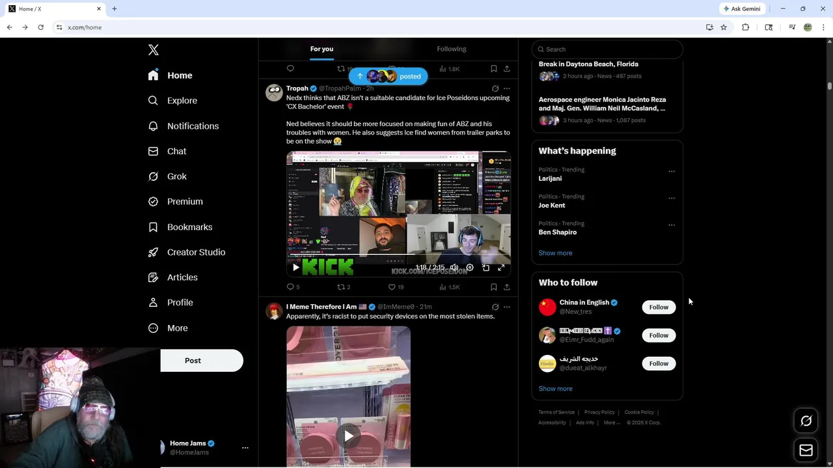833x468 pixels.
Task: Open Privacy Policy link
Action: click(x=599, y=412)
